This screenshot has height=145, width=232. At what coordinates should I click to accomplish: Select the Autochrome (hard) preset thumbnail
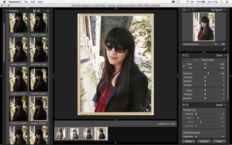click(38, 79)
